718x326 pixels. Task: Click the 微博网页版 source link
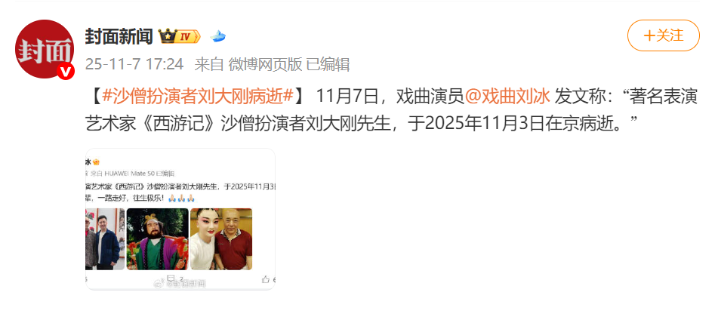tap(266, 64)
